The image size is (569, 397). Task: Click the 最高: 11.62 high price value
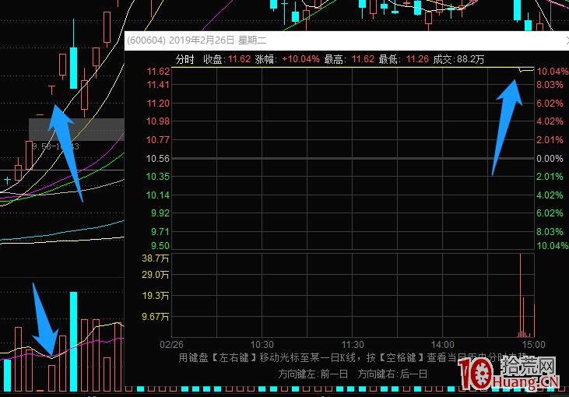pyautogui.click(x=349, y=59)
